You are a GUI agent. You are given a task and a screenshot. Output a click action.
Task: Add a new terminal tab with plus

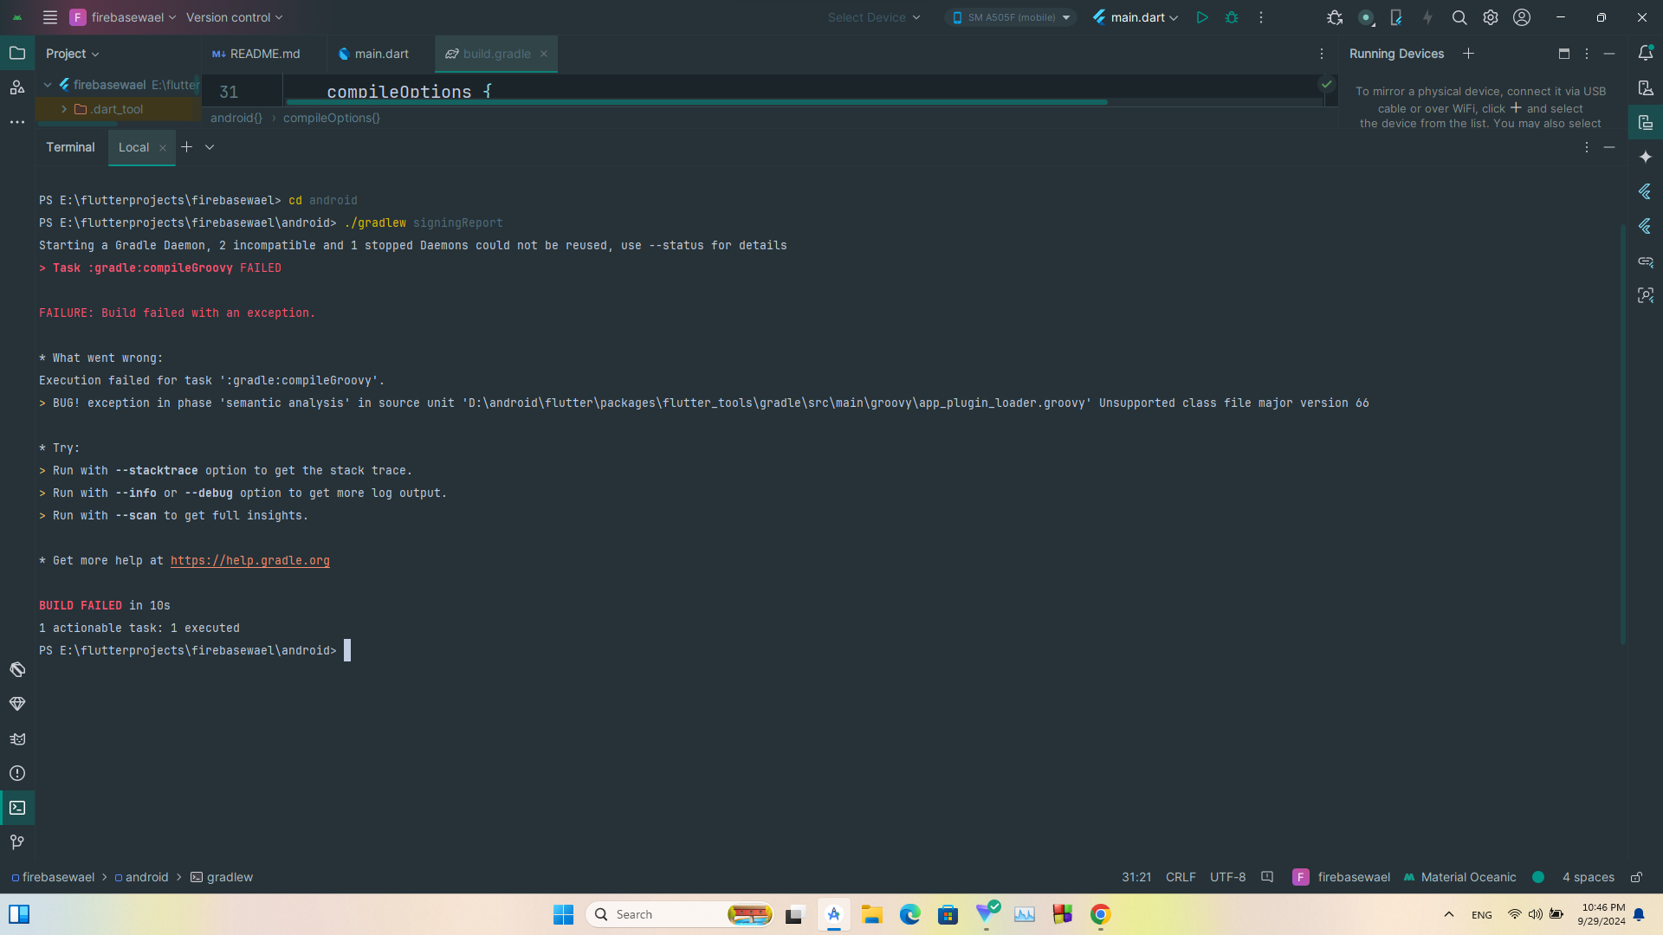(186, 147)
